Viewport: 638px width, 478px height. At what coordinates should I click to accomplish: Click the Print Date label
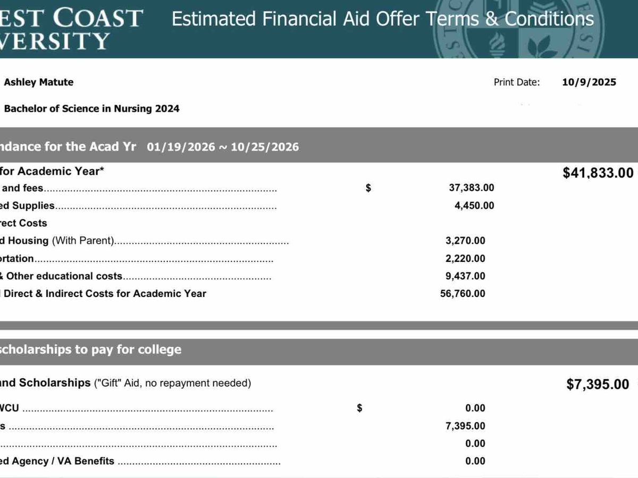point(516,82)
